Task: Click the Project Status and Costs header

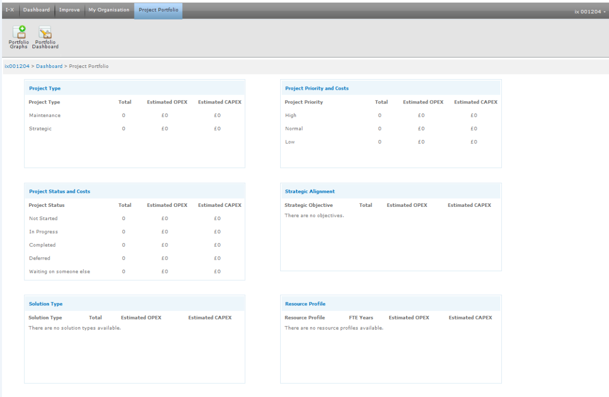Action: tap(59, 191)
